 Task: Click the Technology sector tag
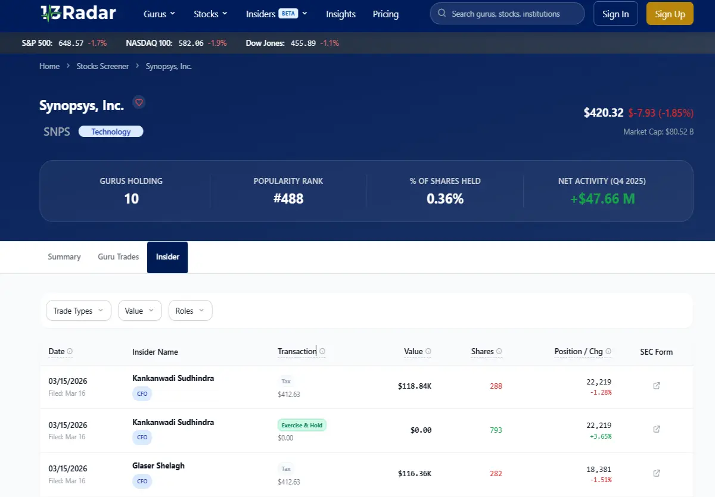(x=111, y=132)
